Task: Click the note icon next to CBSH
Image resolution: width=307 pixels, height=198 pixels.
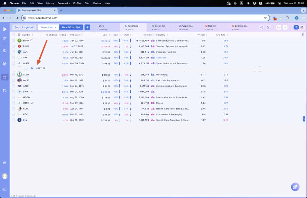Action: coord(31,103)
